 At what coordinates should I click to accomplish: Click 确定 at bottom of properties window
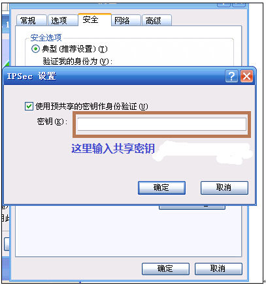coord(165,269)
